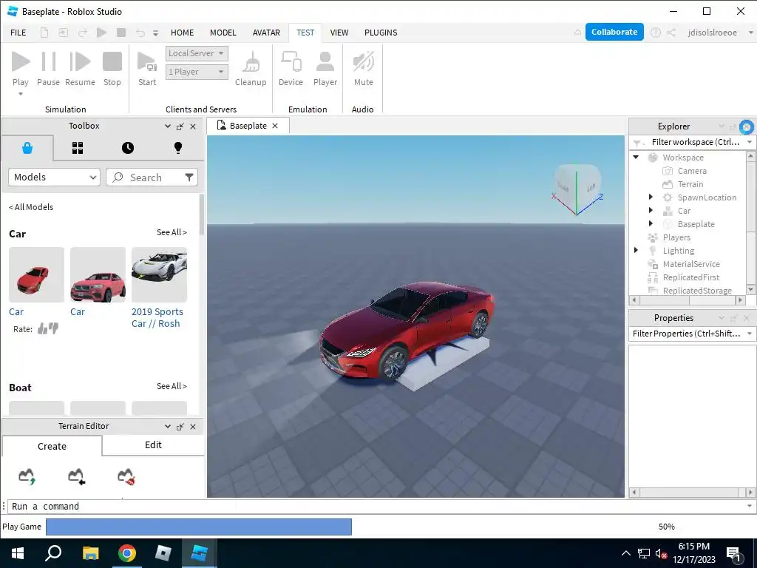
Task: Expand the Lighting tree node
Action: [636, 250]
